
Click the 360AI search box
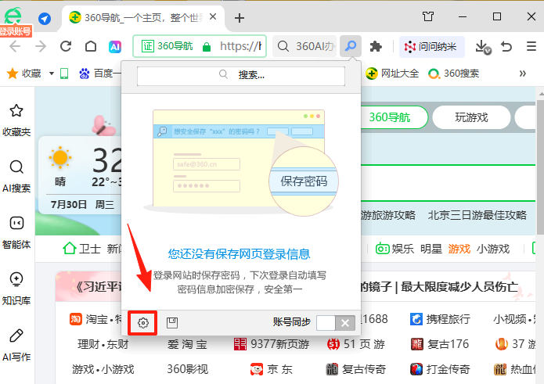coord(304,46)
